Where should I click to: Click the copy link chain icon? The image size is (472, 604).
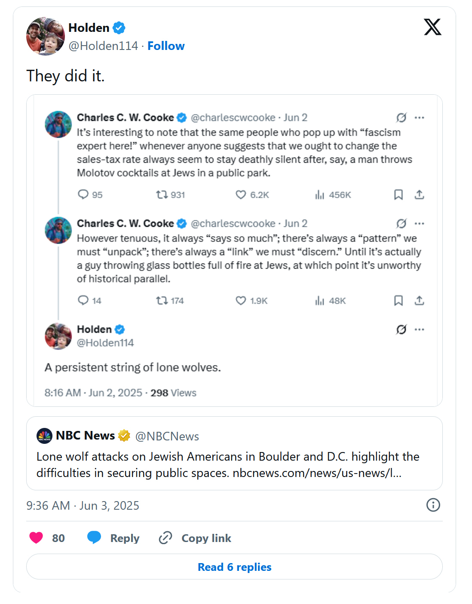click(x=166, y=538)
